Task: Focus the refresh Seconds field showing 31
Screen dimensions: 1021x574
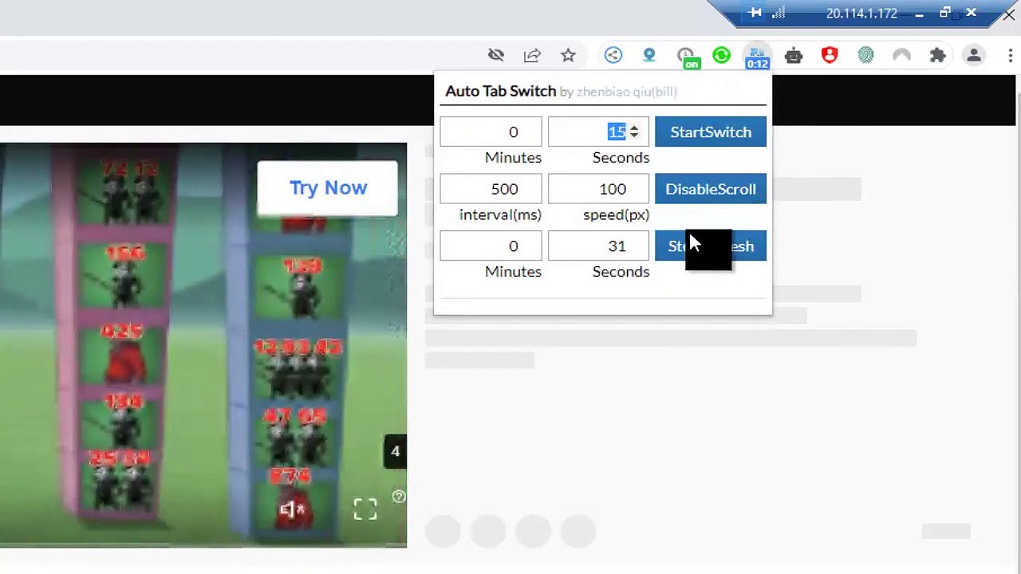Action: point(598,246)
